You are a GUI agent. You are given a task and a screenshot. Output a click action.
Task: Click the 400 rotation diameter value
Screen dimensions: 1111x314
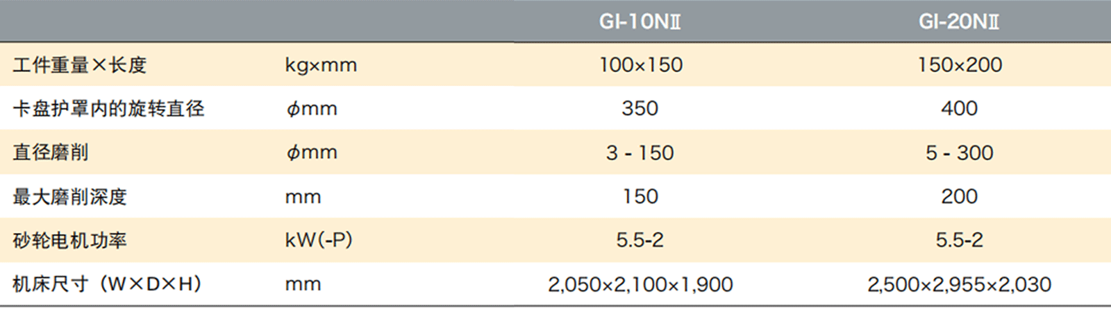959,109
